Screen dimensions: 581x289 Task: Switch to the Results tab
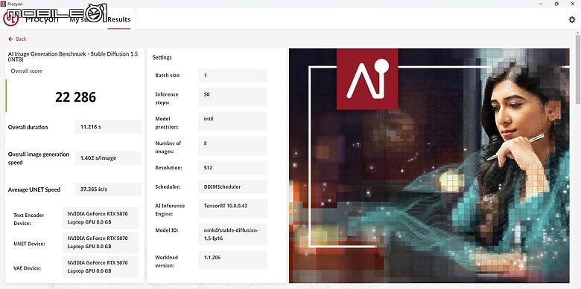119,19
